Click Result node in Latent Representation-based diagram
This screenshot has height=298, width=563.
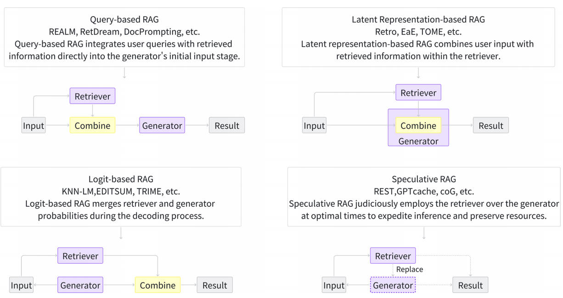coord(491,126)
